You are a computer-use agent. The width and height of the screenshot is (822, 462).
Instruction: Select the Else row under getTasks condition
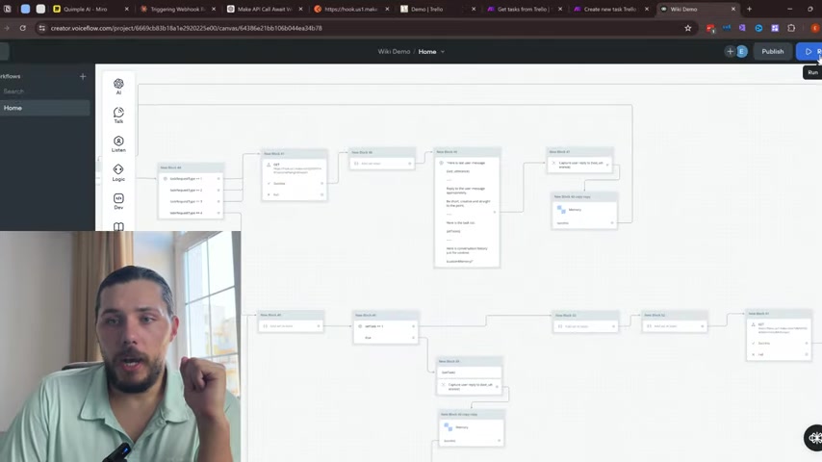pyautogui.click(x=386, y=338)
